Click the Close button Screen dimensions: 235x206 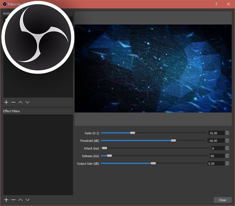tap(222, 200)
